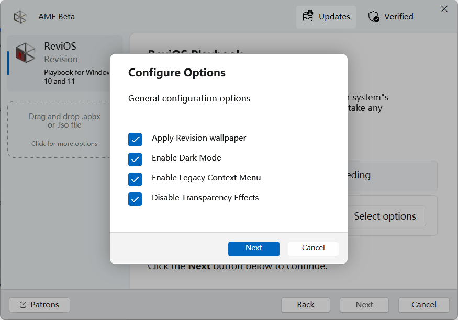Click the Updates download icon

tap(308, 17)
